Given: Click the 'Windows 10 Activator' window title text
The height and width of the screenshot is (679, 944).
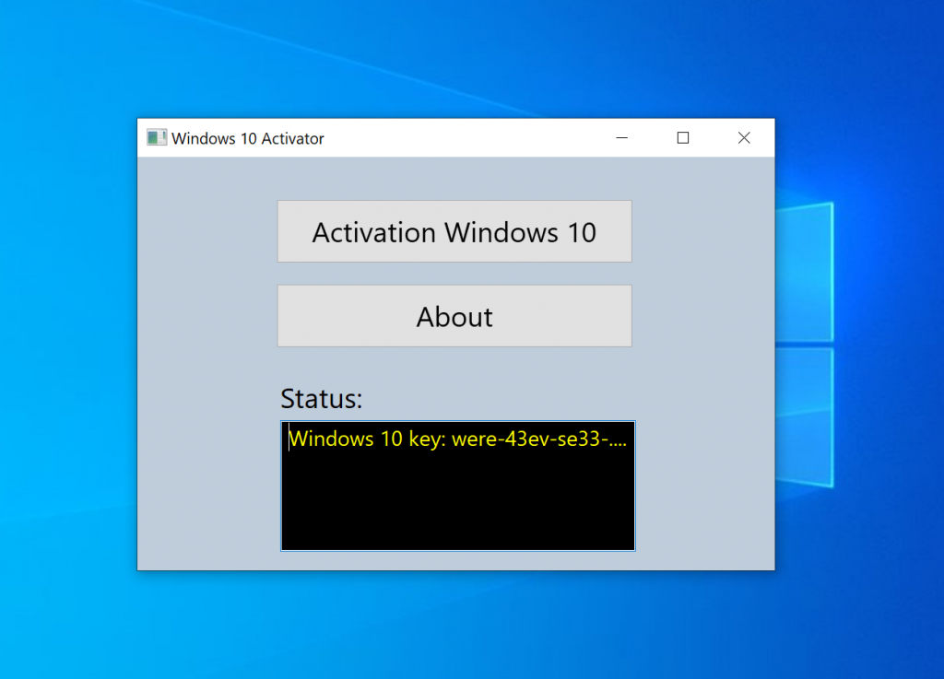Looking at the screenshot, I should click(x=247, y=138).
